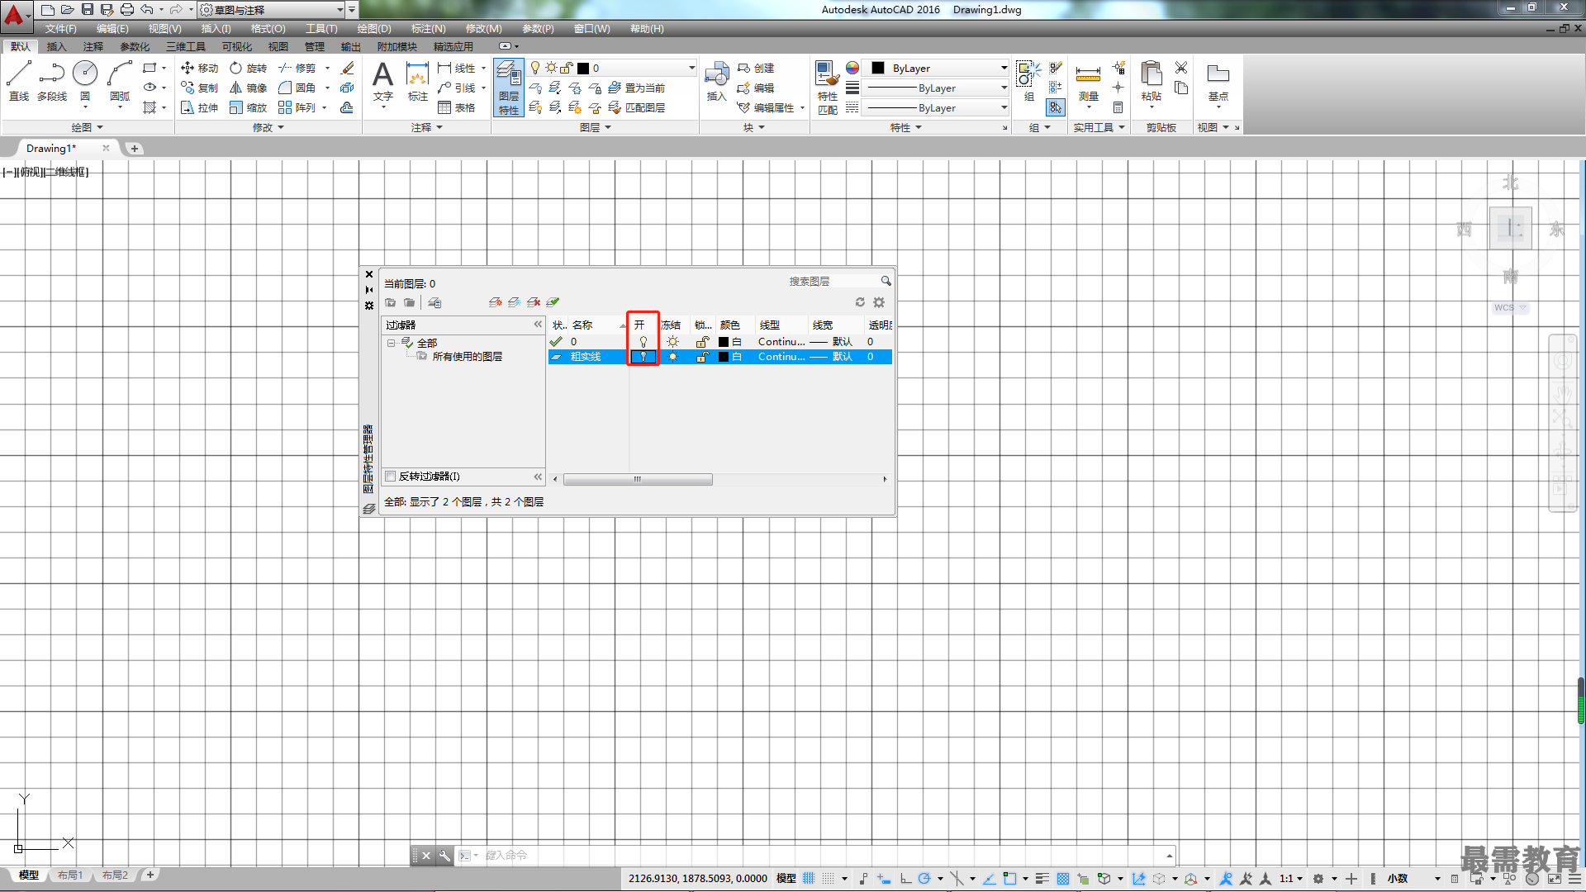Expand the 绘图 panel dropdown
Image resolution: width=1586 pixels, height=892 pixels.
[x=88, y=127]
